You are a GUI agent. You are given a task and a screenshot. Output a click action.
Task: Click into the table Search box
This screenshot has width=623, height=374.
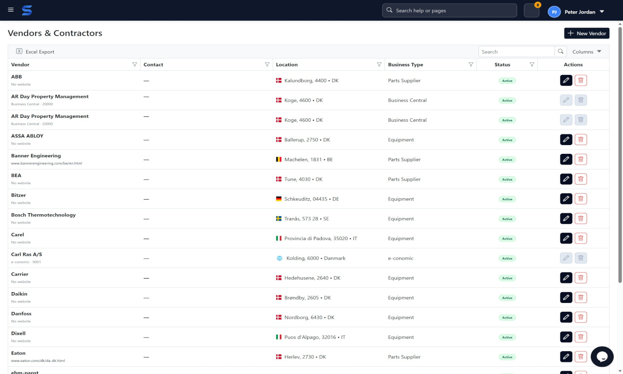(x=516, y=52)
